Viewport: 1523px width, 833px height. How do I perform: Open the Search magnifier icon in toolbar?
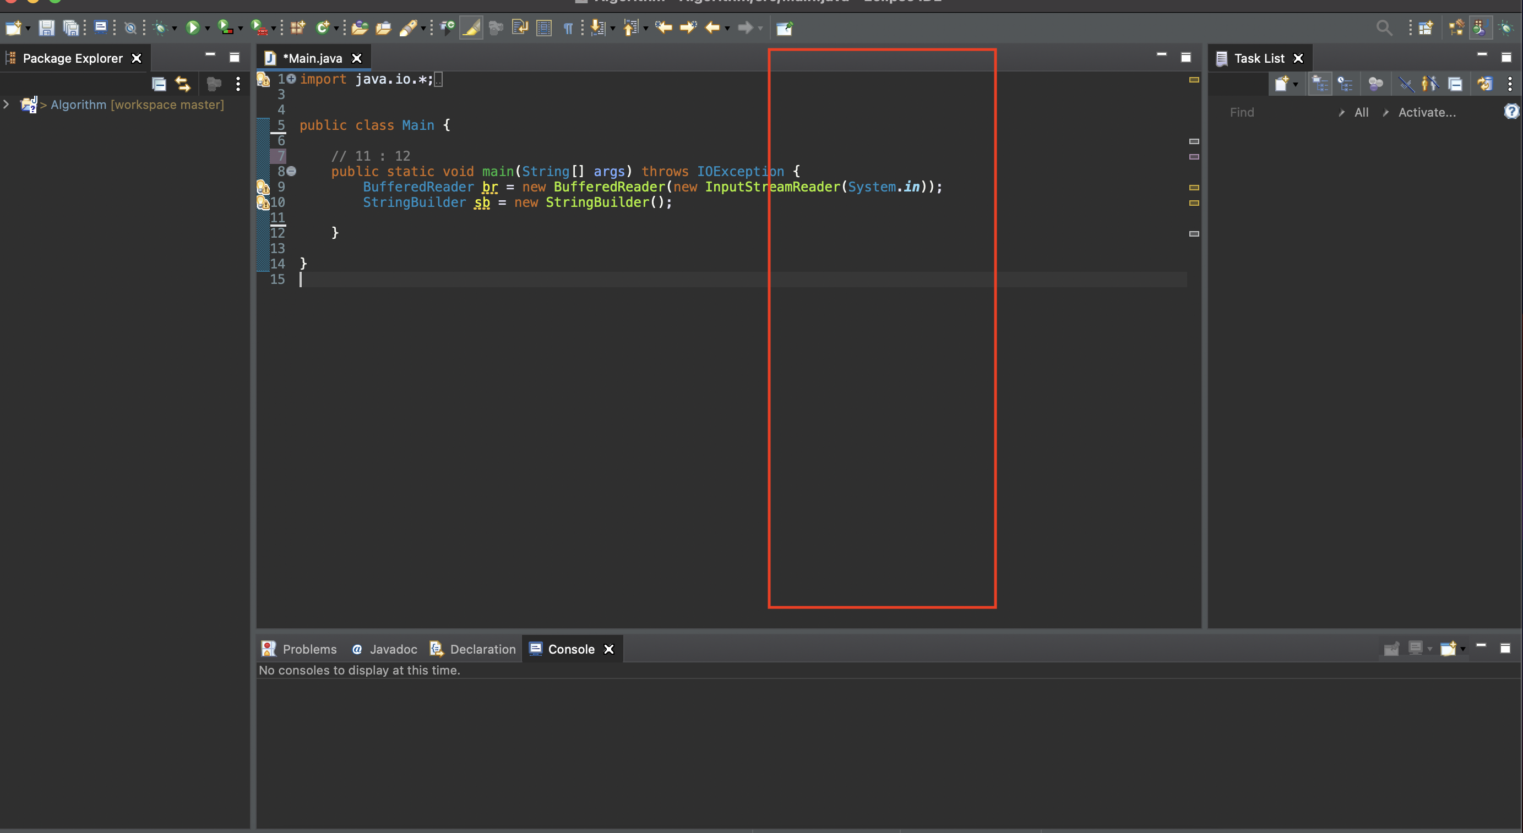tap(1384, 28)
